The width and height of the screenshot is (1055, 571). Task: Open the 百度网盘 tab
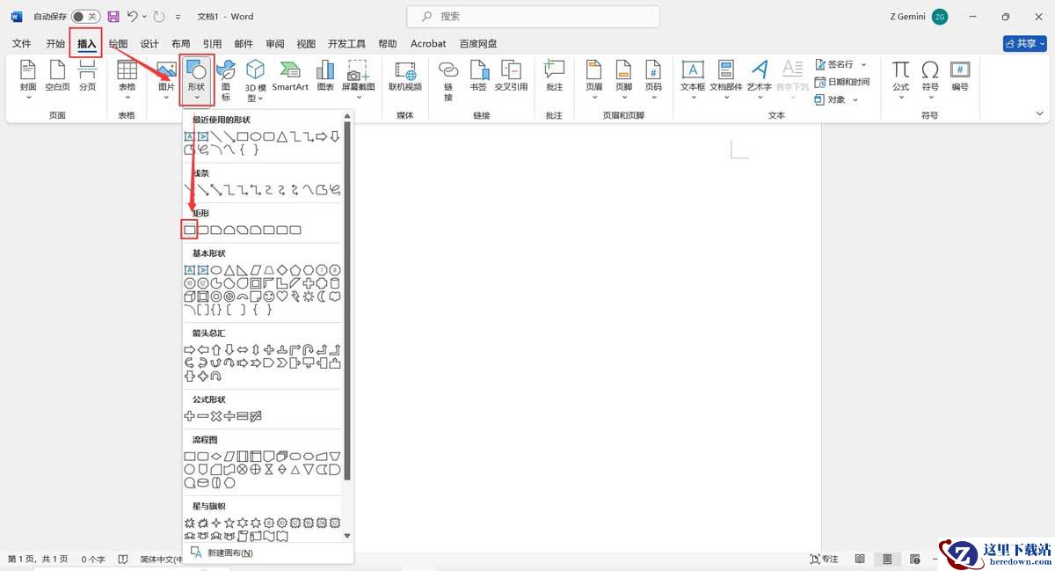coord(478,43)
